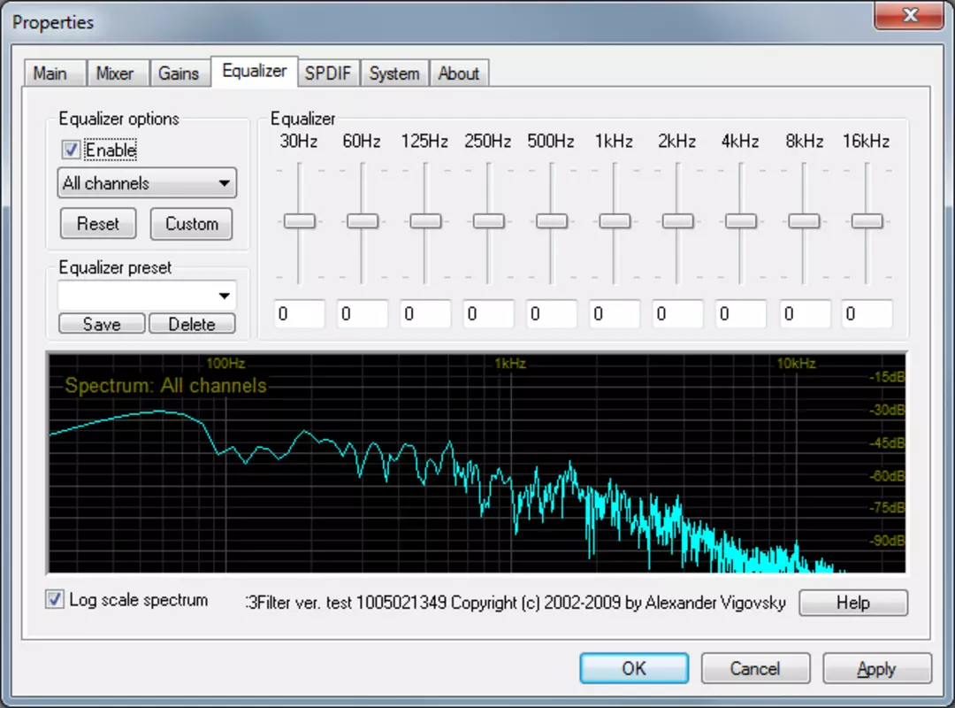The height and width of the screenshot is (708, 955).
Task: Click the 10kHz marker in spectrum
Action: [x=796, y=364]
